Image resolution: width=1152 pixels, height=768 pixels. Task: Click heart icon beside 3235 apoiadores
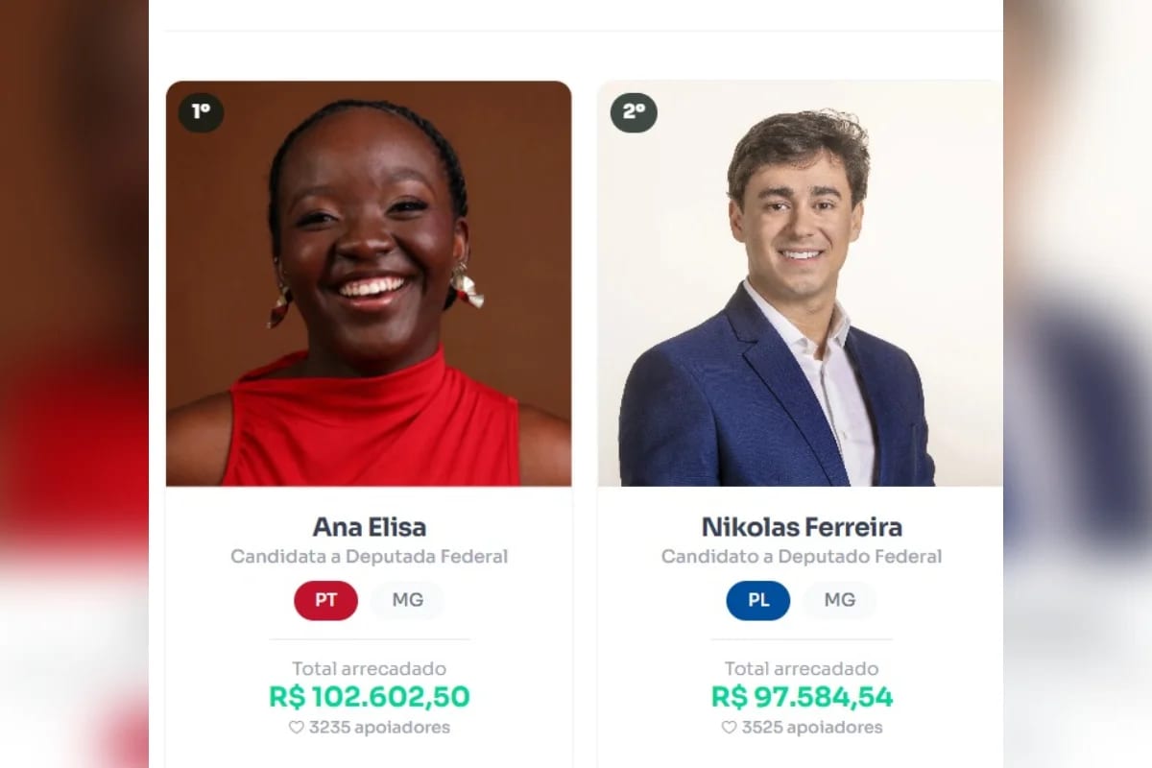297,728
